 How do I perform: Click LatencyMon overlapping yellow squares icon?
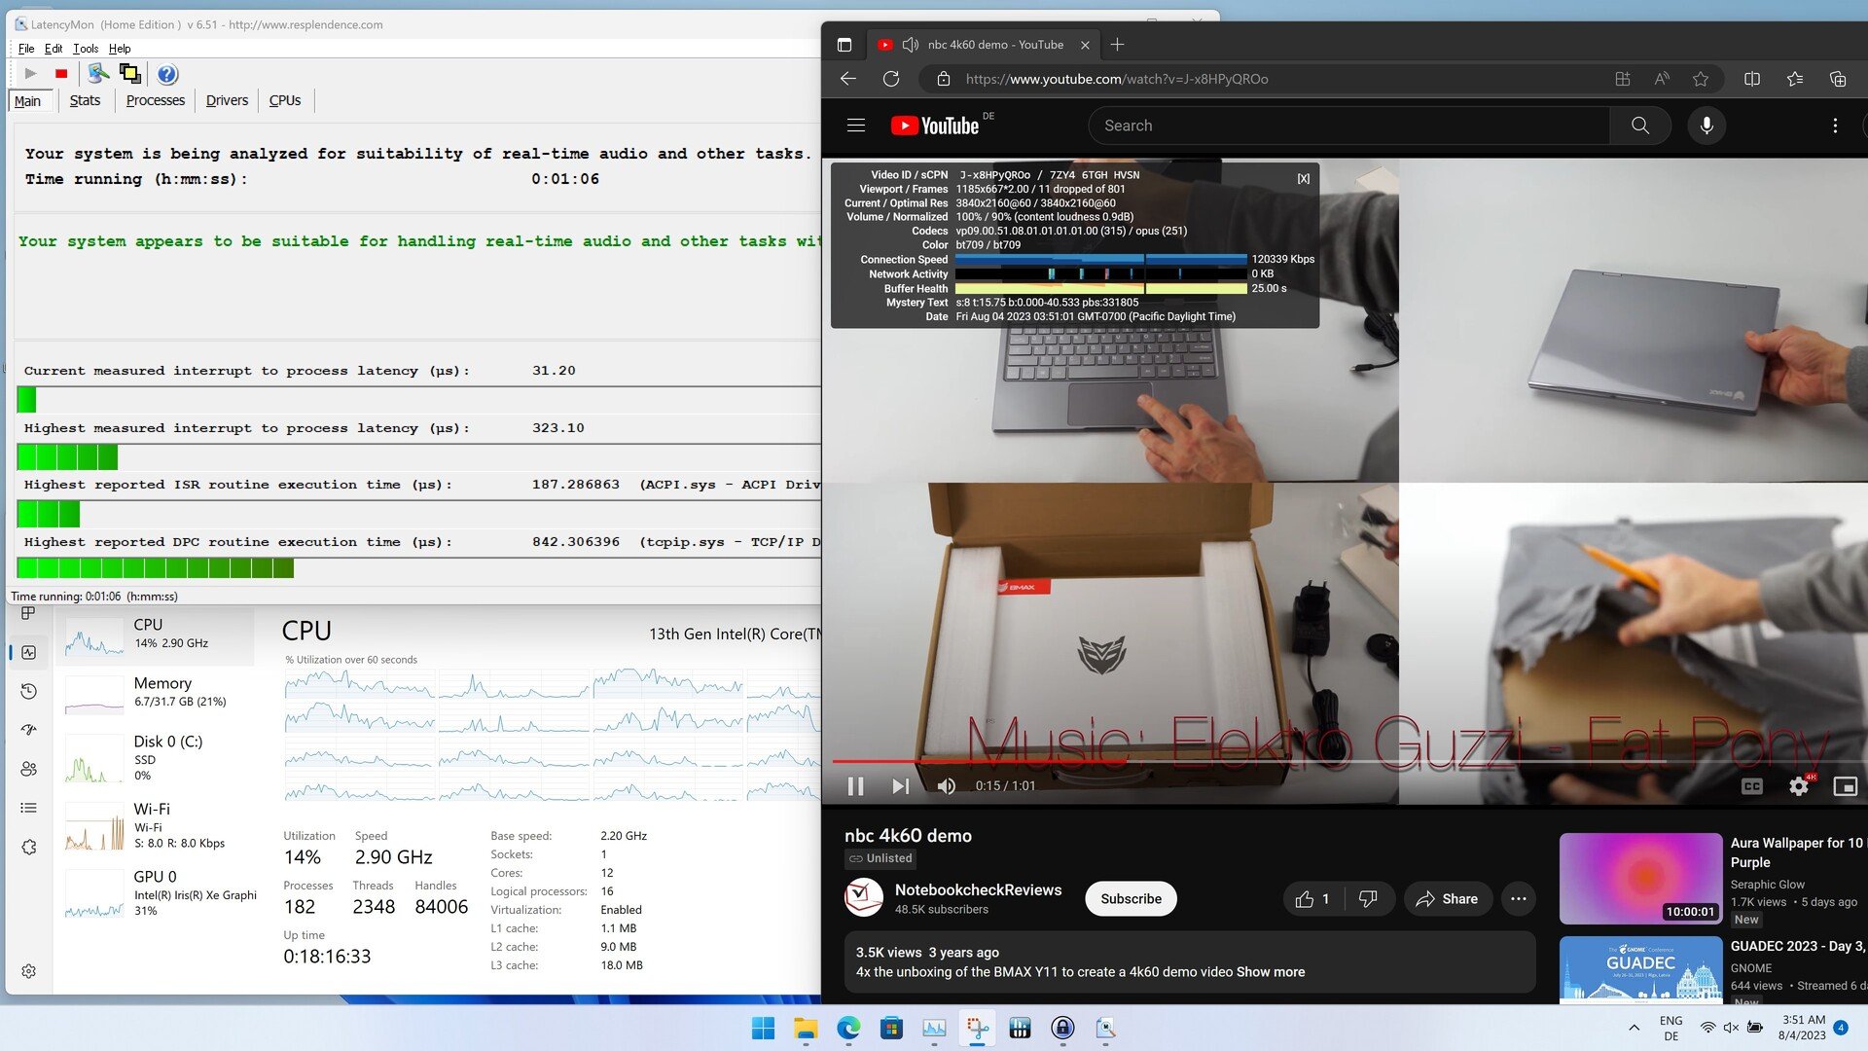coord(129,74)
